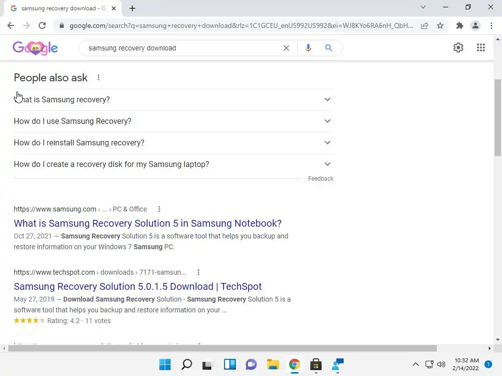Open options for the techspot.com result

199,272
